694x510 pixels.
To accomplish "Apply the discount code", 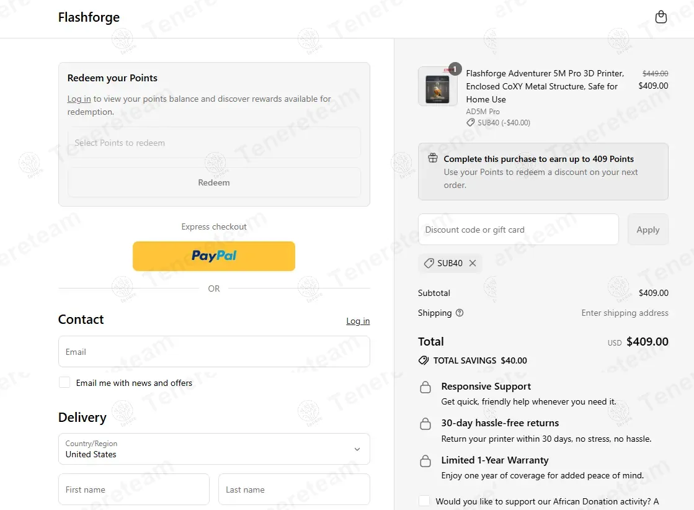I will [x=647, y=230].
